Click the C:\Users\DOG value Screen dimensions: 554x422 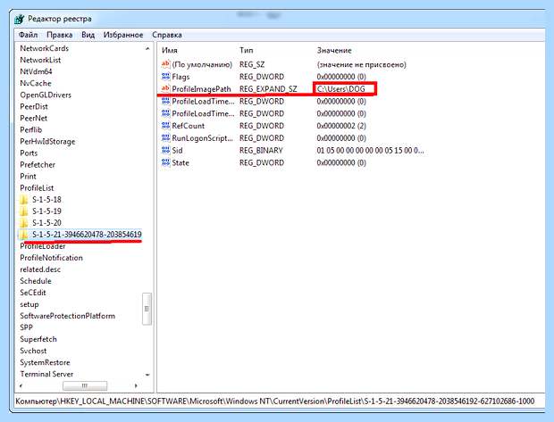coord(341,89)
